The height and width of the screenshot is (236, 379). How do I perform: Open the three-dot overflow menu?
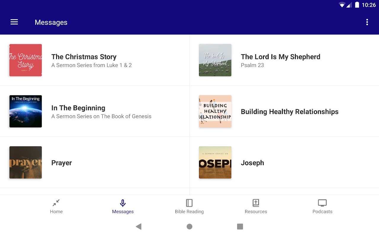point(367,22)
